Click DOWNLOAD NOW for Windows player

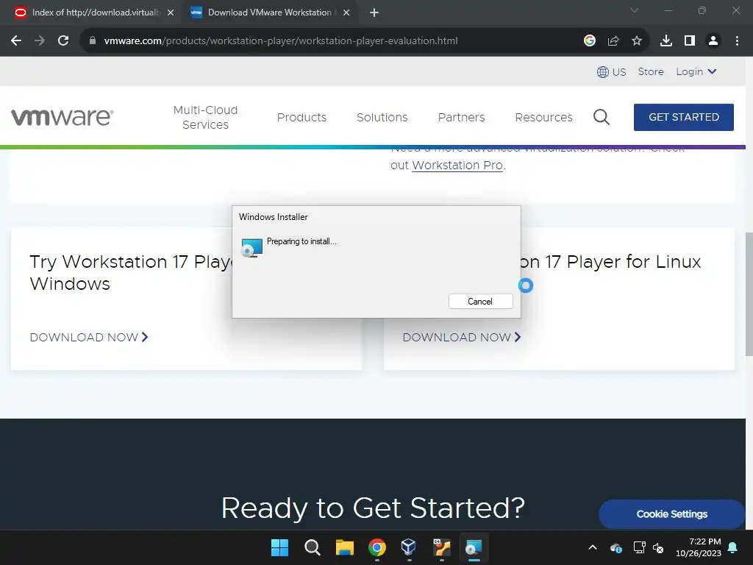point(89,337)
